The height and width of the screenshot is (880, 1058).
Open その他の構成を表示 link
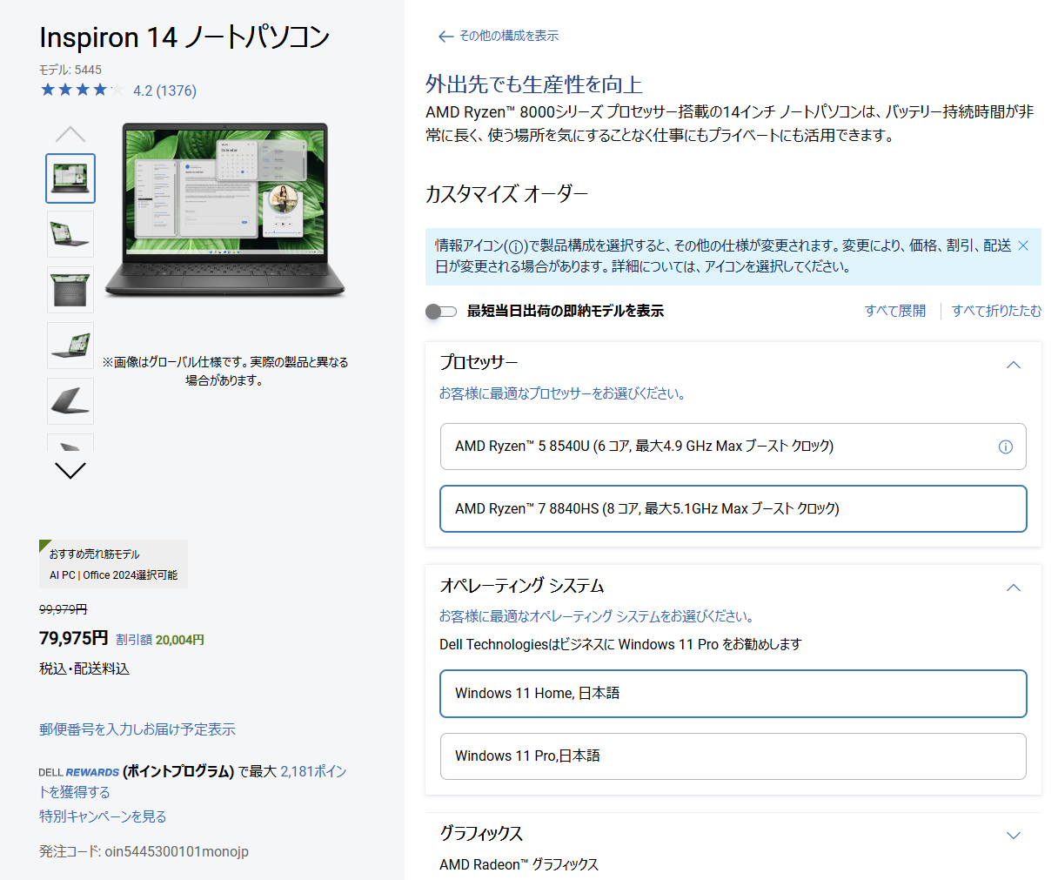[509, 36]
